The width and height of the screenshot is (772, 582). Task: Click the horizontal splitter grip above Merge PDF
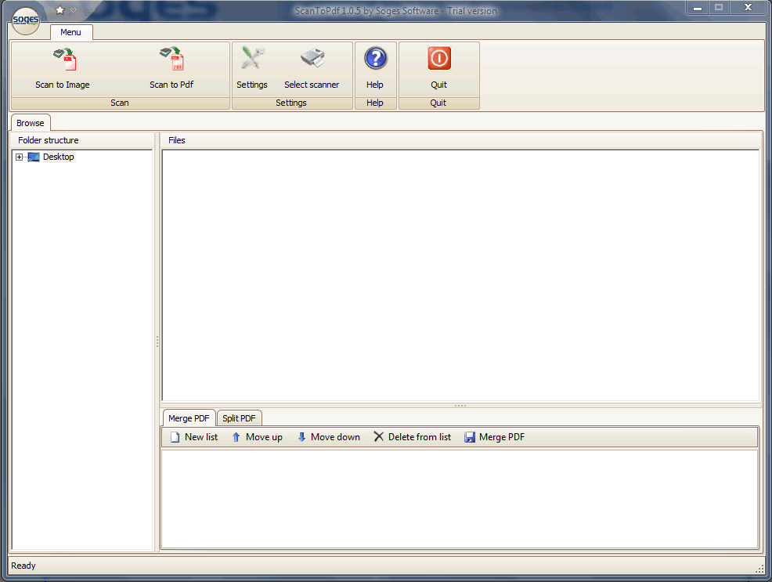click(x=460, y=406)
